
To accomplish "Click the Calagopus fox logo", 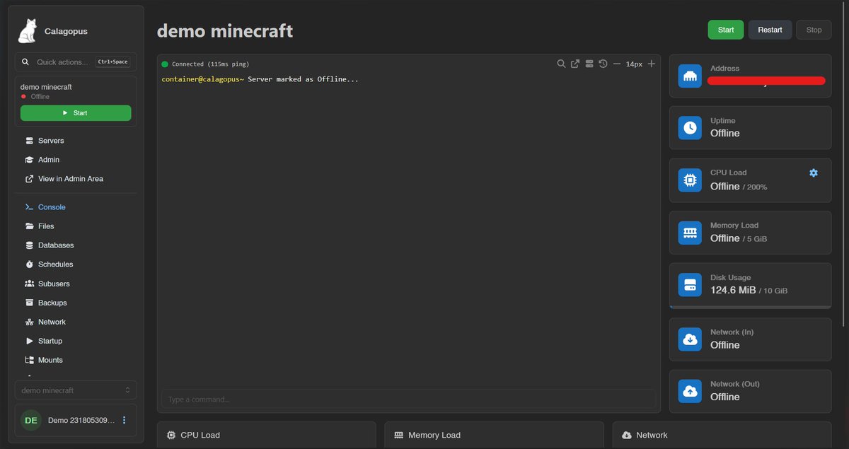I will tap(28, 30).
